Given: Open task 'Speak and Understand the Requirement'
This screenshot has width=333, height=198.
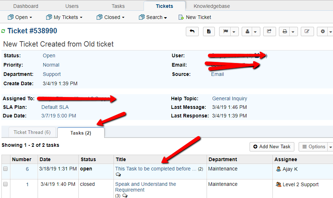Looking at the screenshot, I should point(145,187).
